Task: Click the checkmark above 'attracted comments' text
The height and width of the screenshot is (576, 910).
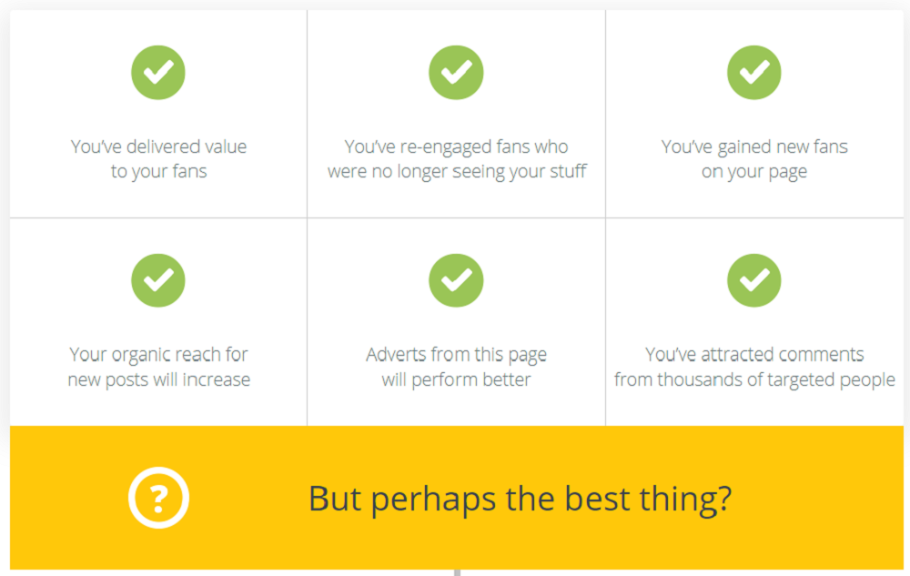Action: [x=754, y=280]
